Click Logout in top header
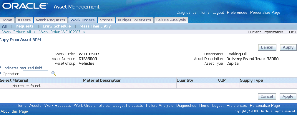The width and height of the screenshot is (297, 115). coord(218,12)
